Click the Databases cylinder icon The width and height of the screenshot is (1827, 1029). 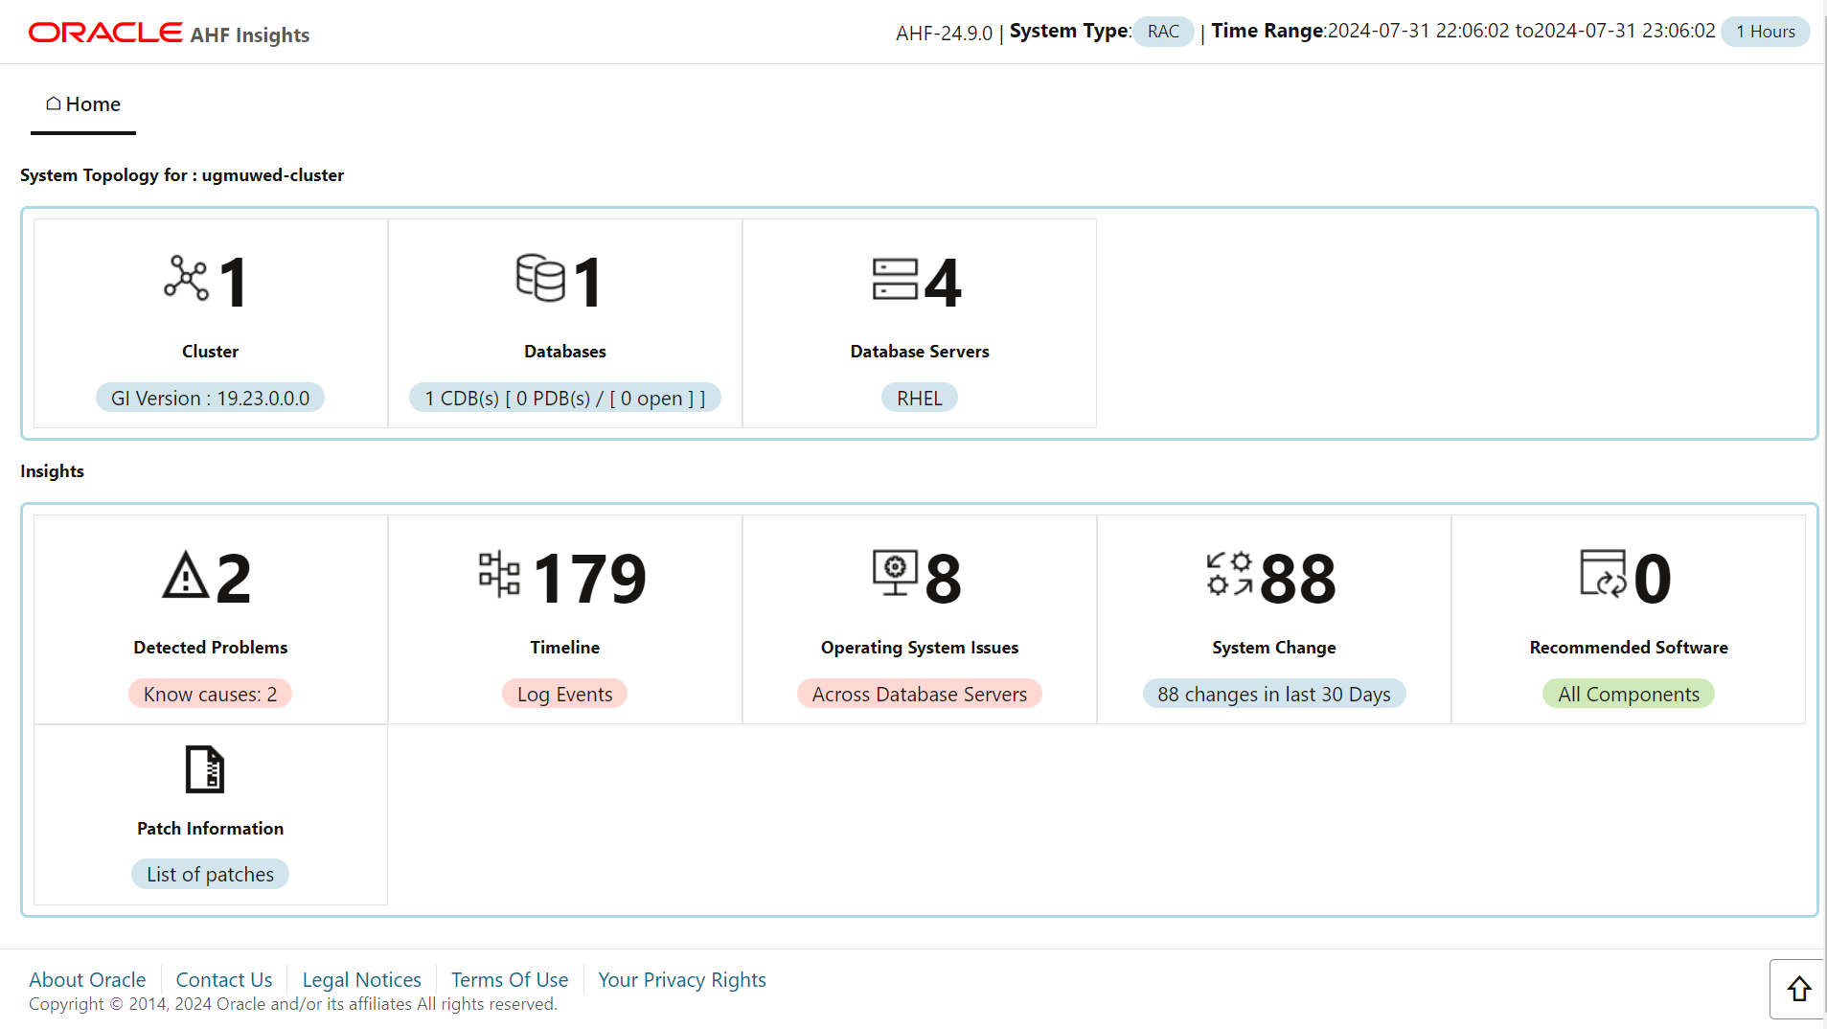point(540,278)
